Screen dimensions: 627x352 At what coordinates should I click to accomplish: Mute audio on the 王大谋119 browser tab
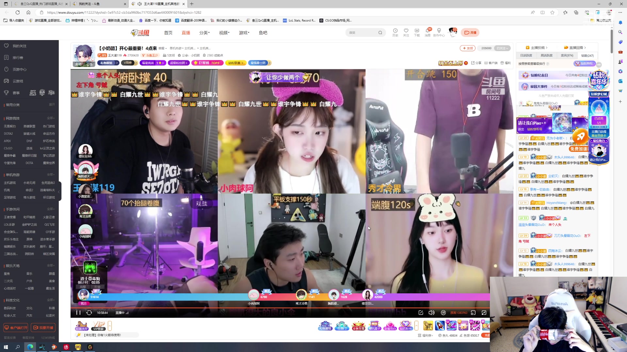point(139,4)
